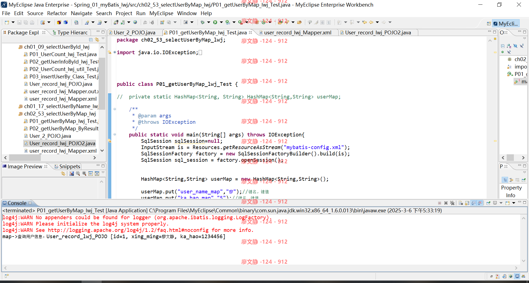The width and height of the screenshot is (529, 283).
Task: Click zoom in magnifier in Image Preview
Action: [84, 174]
